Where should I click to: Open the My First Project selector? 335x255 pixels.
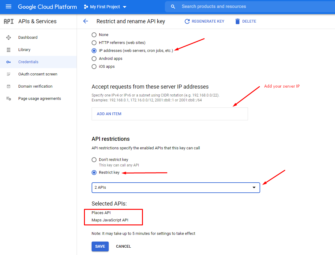point(105,7)
